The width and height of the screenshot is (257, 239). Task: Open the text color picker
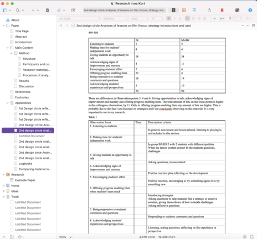(213, 18)
